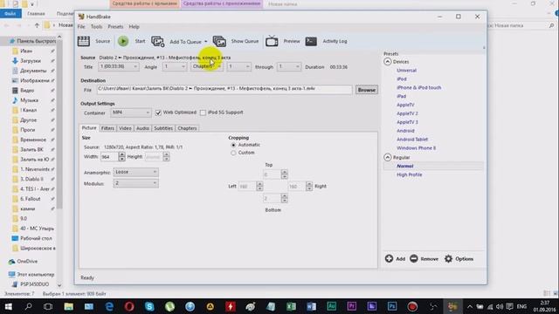Open the Angle dropdown
Screen dimensions: 559x314
[x=175, y=66]
